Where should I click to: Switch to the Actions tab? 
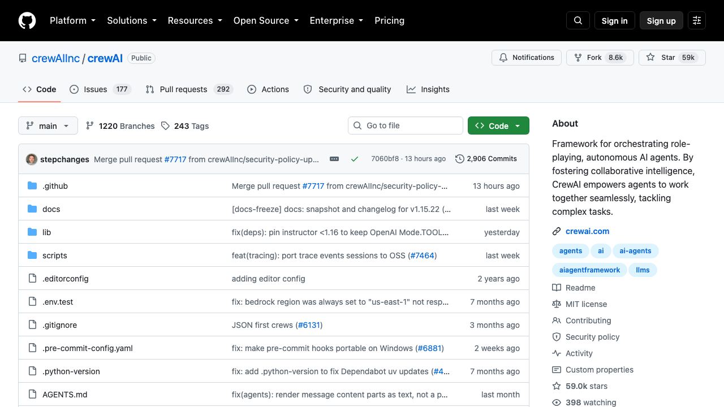pyautogui.click(x=268, y=89)
